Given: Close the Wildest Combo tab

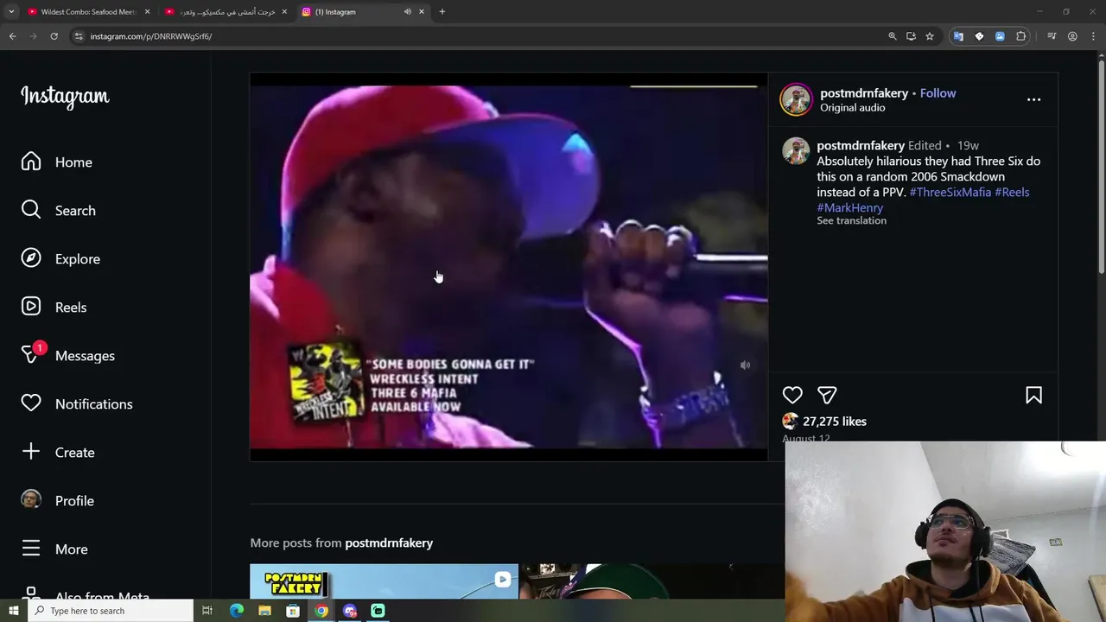Looking at the screenshot, I should pyautogui.click(x=147, y=12).
